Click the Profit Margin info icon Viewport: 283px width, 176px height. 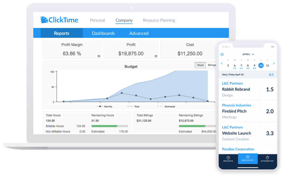99,56
